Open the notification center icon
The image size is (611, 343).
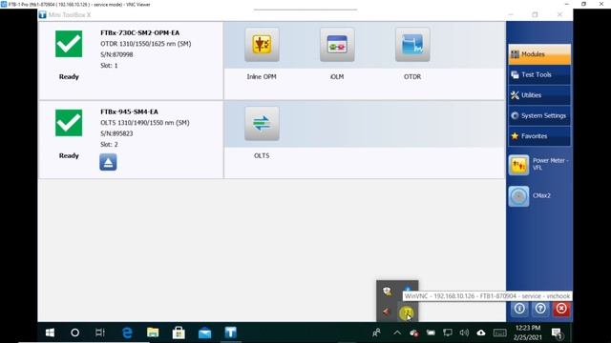(x=557, y=333)
